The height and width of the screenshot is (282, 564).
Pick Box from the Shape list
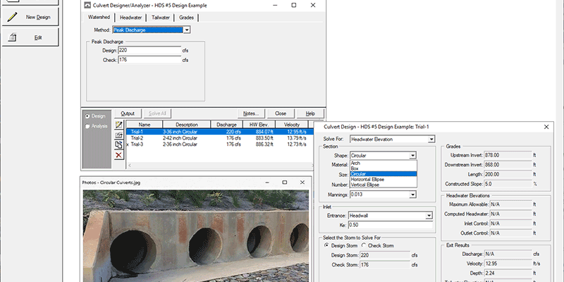[x=355, y=168]
